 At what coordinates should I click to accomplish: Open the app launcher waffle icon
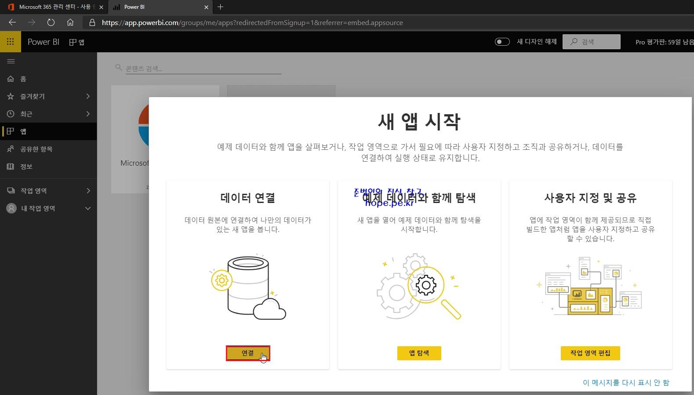(11, 42)
